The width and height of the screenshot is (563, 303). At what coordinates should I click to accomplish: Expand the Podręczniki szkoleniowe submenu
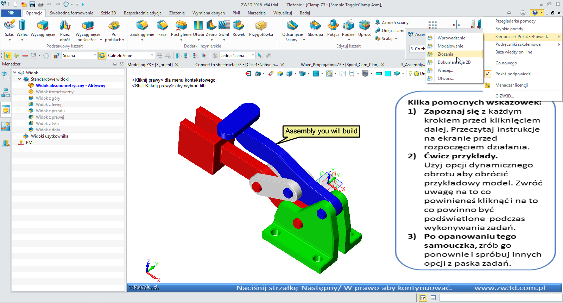pyautogui.click(x=523, y=44)
